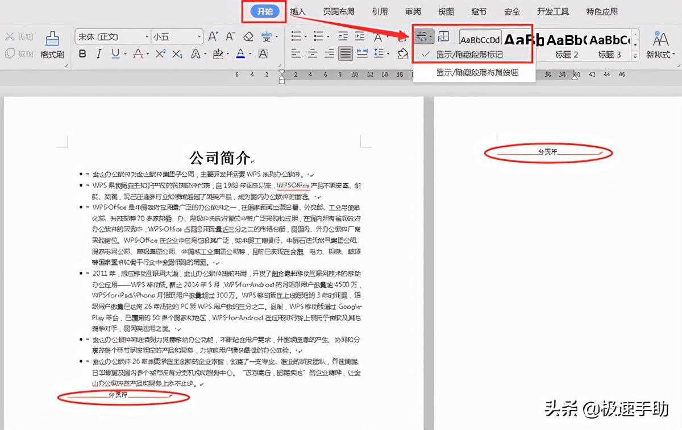This screenshot has height=430, width=682.
Task: Open the font size dropdown showing 小五
Action: pos(199,36)
